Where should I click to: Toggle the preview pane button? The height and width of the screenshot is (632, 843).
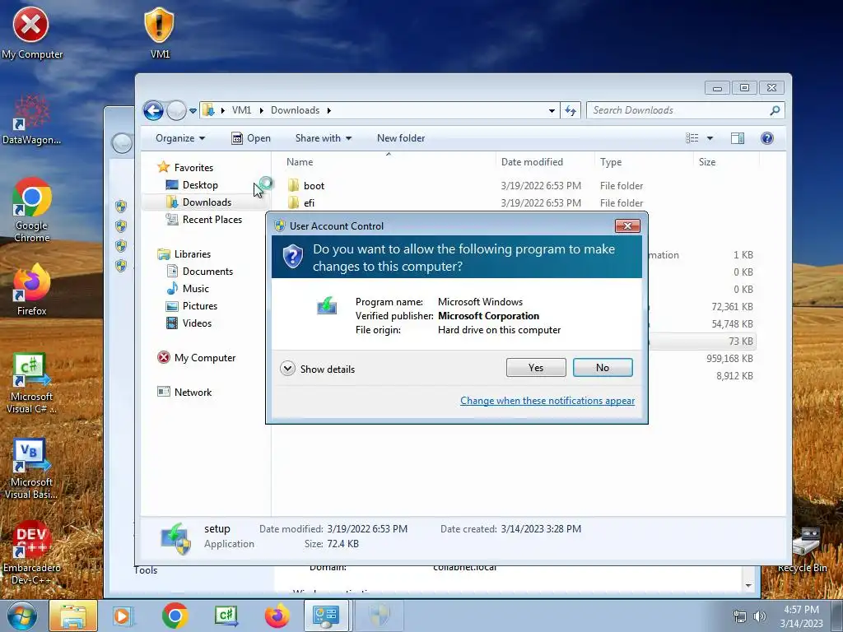(x=737, y=138)
